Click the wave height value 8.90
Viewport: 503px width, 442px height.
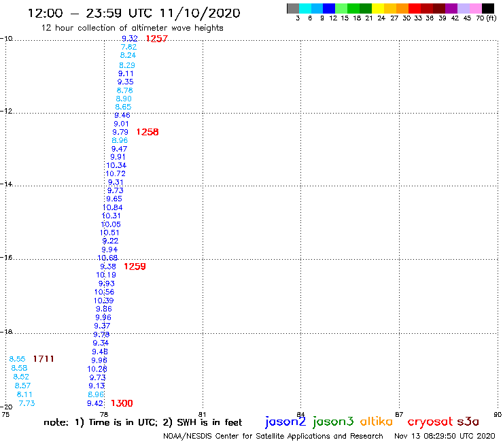tap(124, 99)
